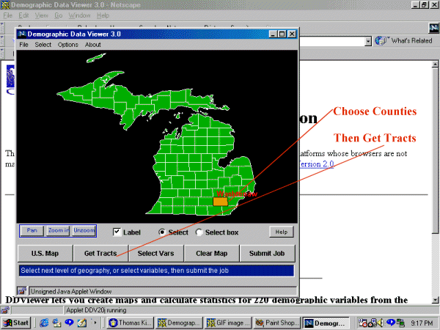Click the Netscape icon in applet title bar
Image resolution: width=440 pixels, height=330 pixels.
(x=21, y=34)
